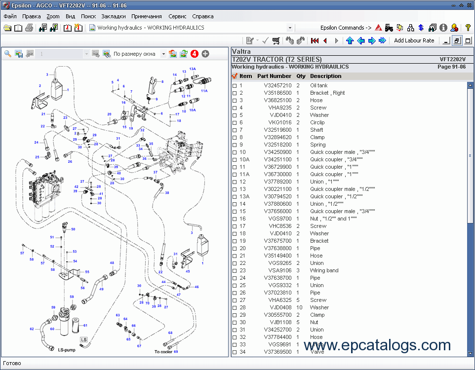Click the Part Number column header
Viewport: 475px width, 370px height.
(x=274, y=76)
